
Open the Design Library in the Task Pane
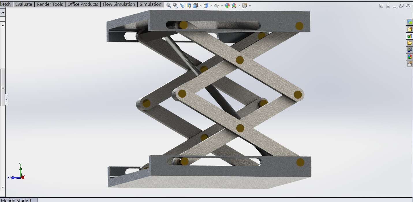point(410,36)
